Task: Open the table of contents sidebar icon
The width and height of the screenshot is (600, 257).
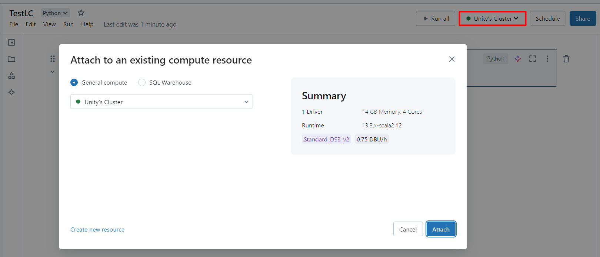Action: pos(11,42)
